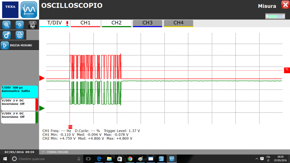Viewport: 290px width, 163px height.
Task: Select the T/DIV tab
Action: 55,23
